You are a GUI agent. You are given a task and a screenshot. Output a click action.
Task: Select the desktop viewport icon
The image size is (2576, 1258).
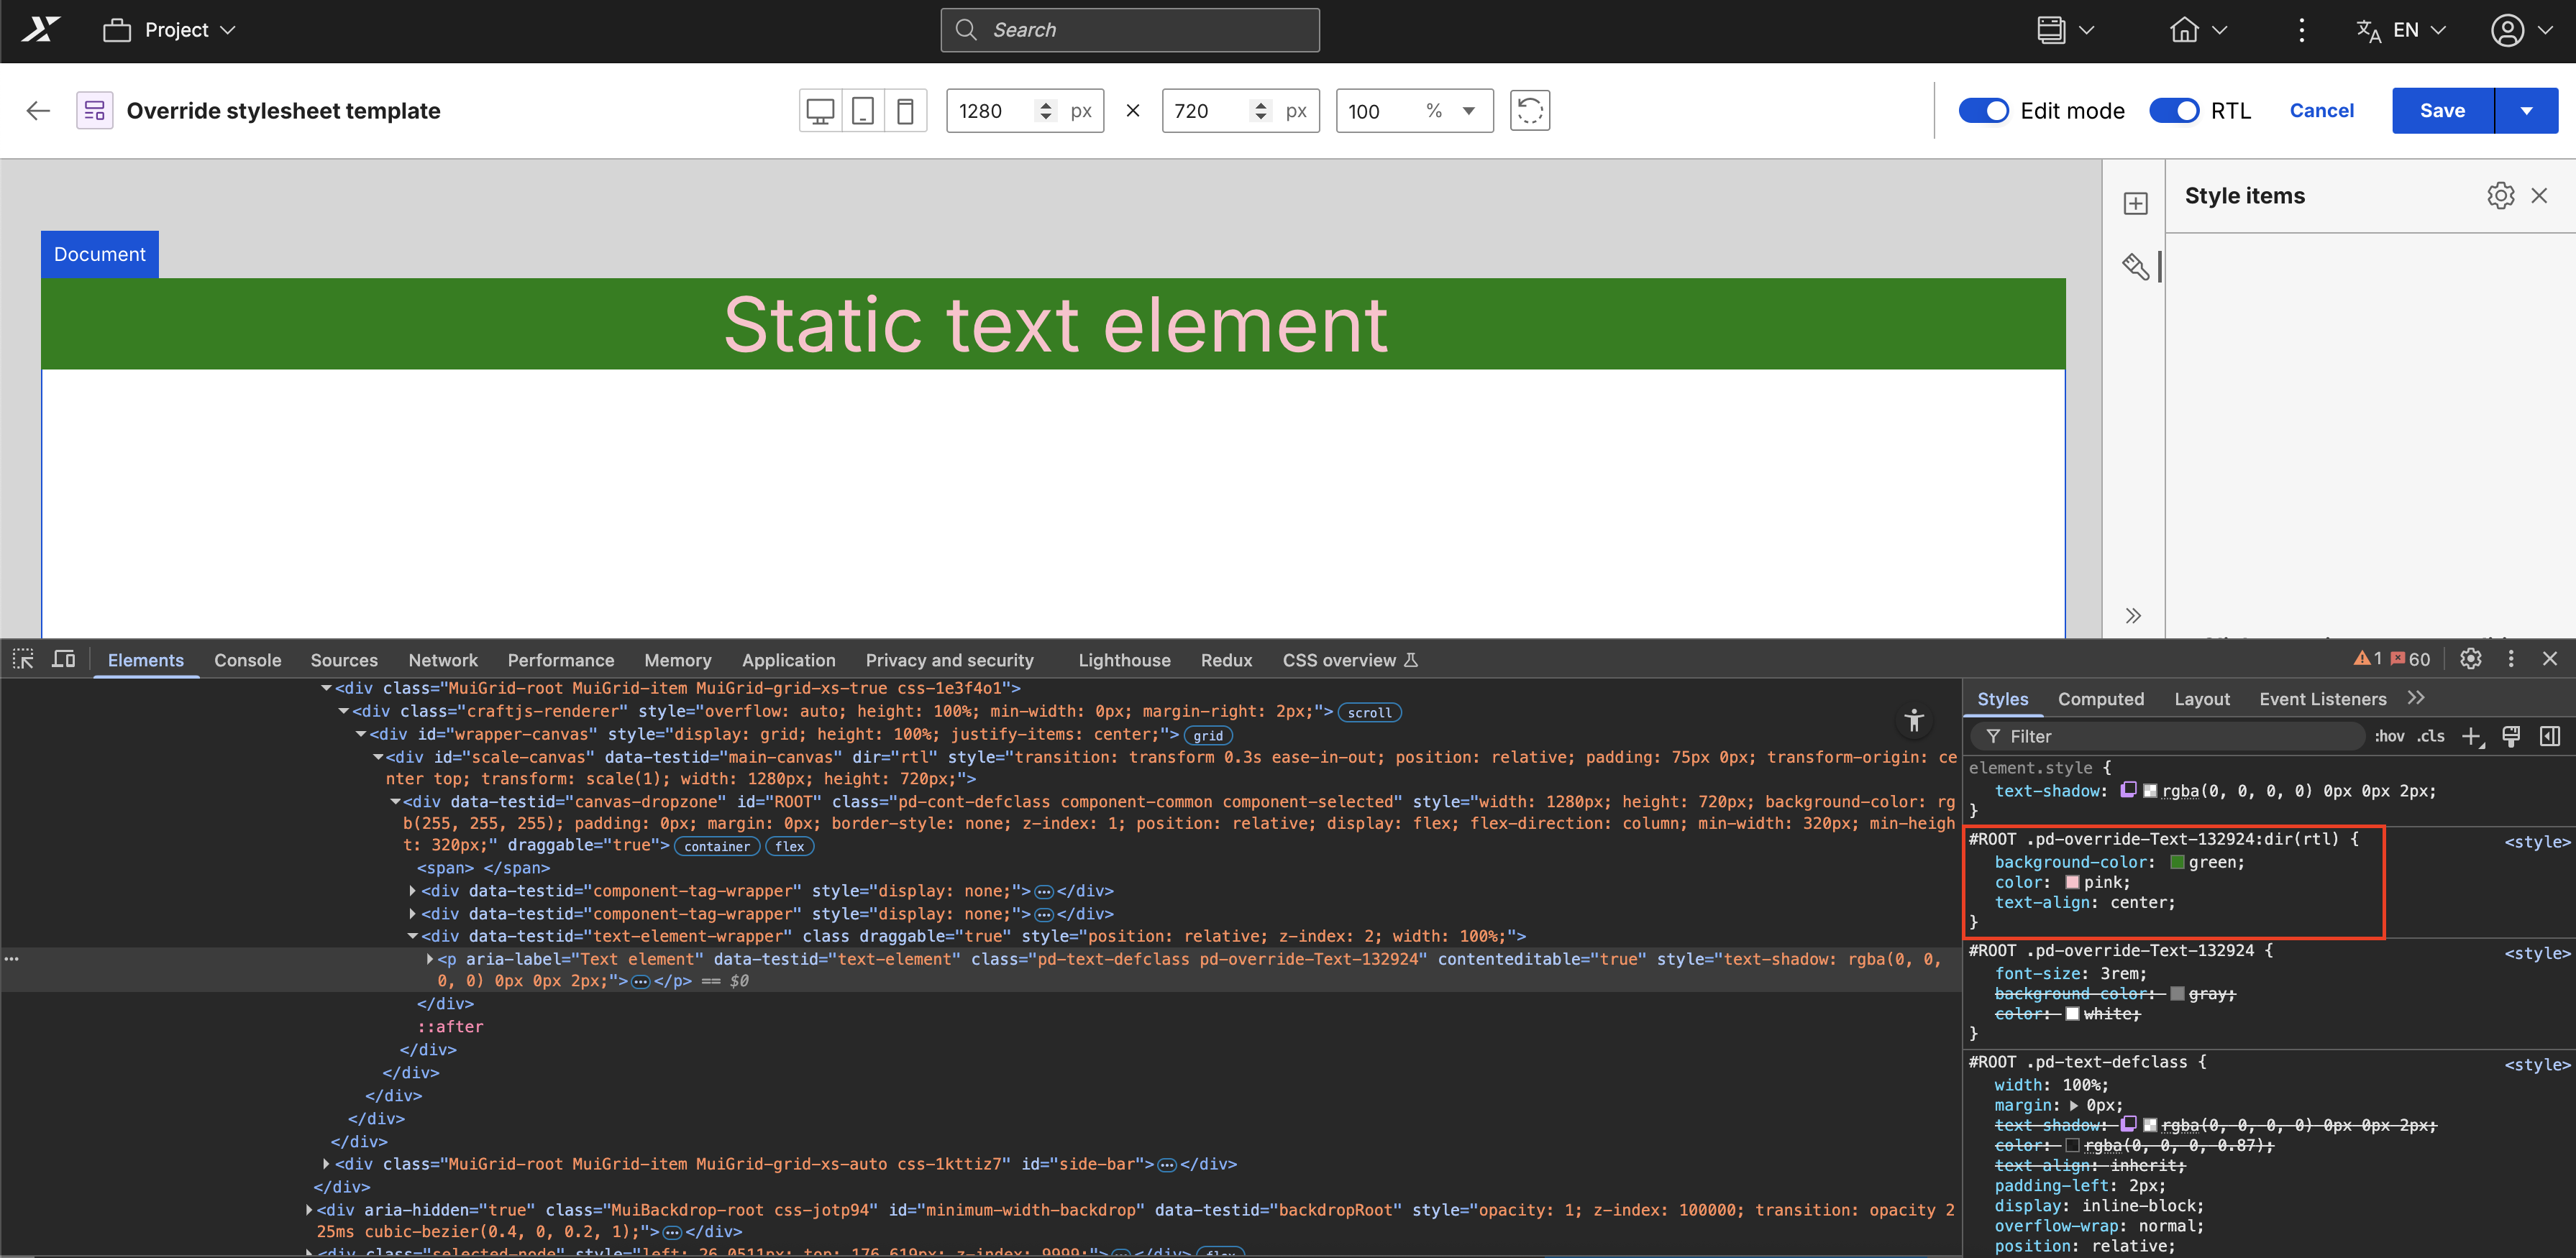pyautogui.click(x=820, y=111)
